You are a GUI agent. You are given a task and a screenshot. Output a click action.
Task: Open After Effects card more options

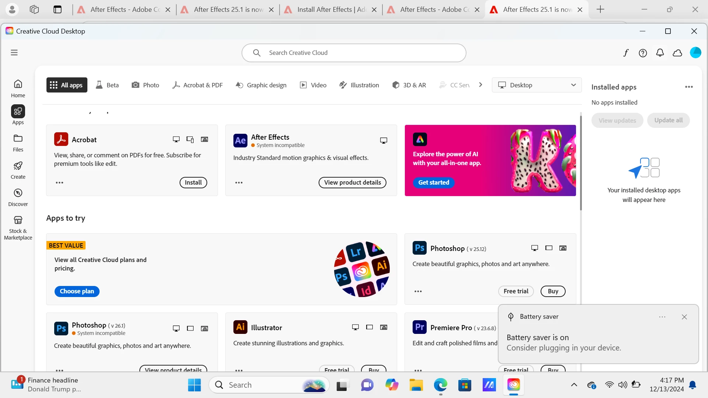239,183
